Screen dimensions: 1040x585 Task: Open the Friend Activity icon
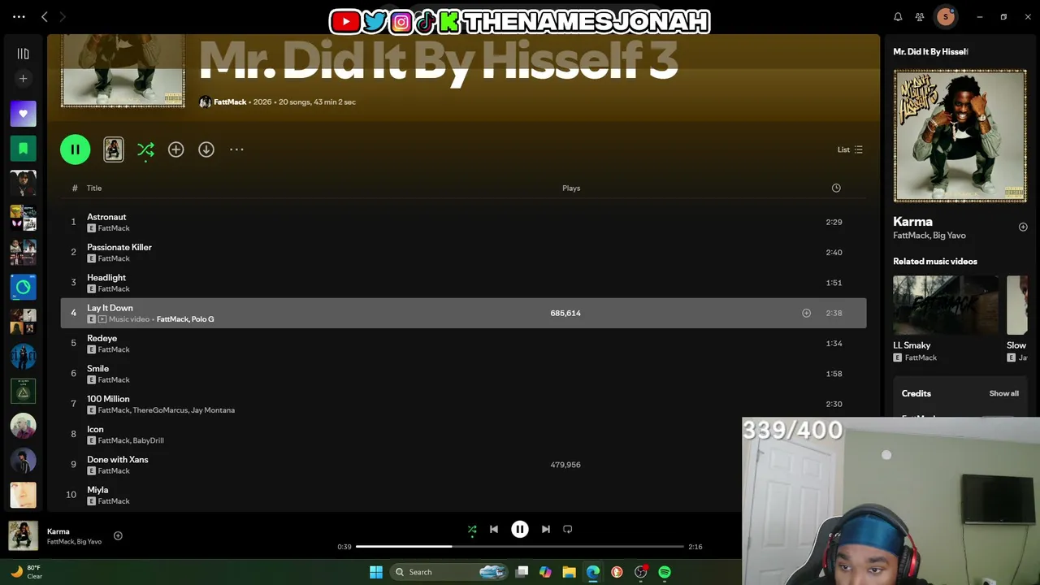920,16
